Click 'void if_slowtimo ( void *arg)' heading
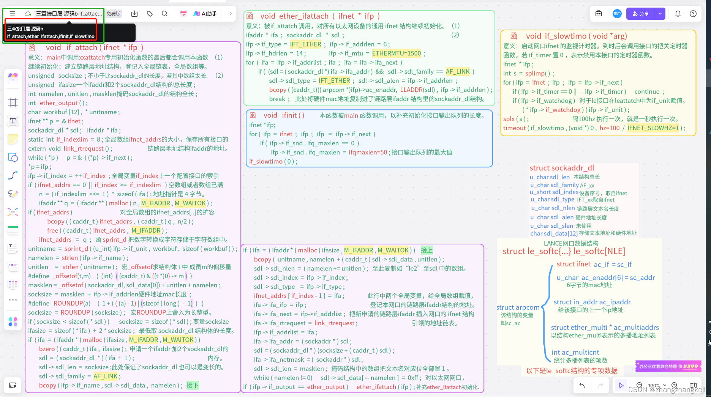 tap(577, 36)
